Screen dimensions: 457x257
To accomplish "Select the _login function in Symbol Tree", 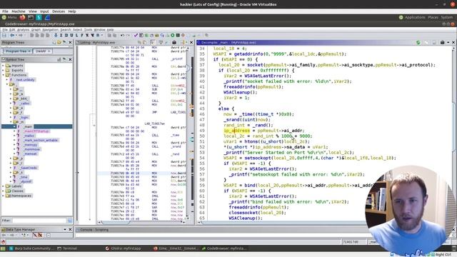I will pyautogui.click(x=24, y=117).
